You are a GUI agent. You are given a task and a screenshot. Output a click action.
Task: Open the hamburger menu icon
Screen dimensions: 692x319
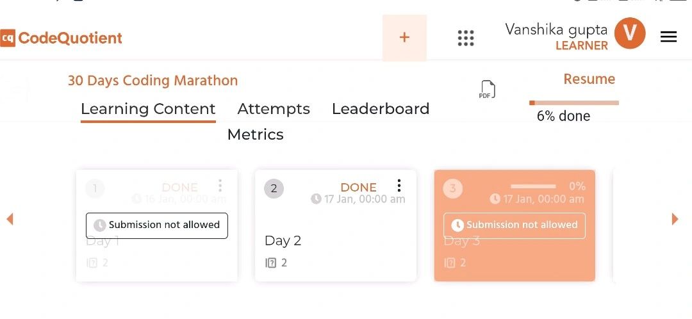pyautogui.click(x=668, y=37)
